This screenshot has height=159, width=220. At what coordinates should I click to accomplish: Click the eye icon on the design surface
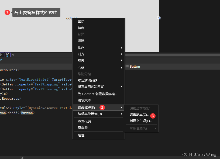(159, 18)
